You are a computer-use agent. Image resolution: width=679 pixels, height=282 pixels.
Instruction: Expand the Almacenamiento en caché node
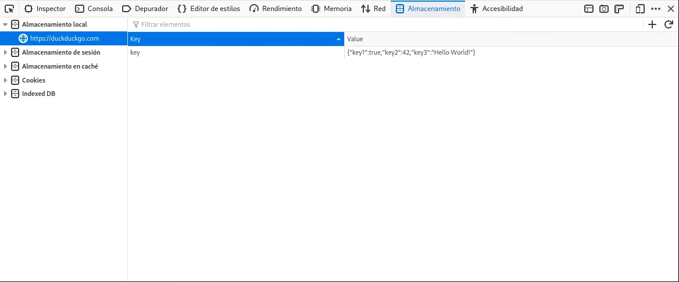pyautogui.click(x=6, y=66)
